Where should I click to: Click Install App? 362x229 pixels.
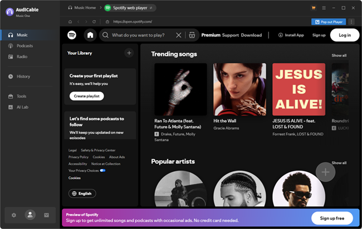291,35
